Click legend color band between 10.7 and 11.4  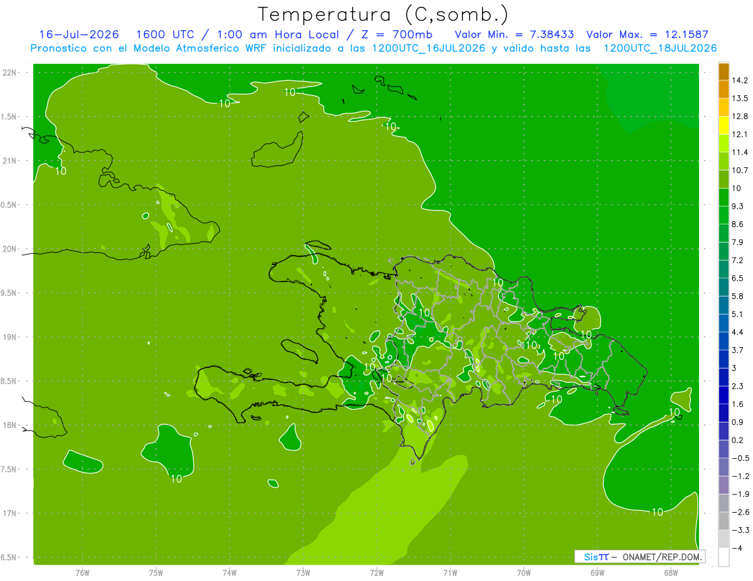[724, 161]
